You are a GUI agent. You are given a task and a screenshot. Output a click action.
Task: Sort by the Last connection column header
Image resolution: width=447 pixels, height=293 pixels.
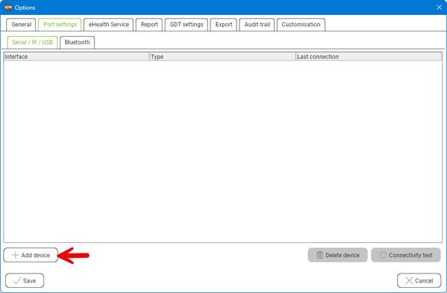pyautogui.click(x=369, y=57)
